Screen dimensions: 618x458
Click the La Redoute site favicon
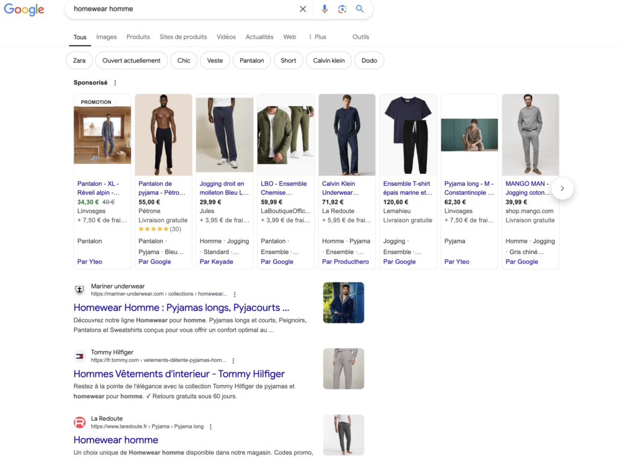80,422
